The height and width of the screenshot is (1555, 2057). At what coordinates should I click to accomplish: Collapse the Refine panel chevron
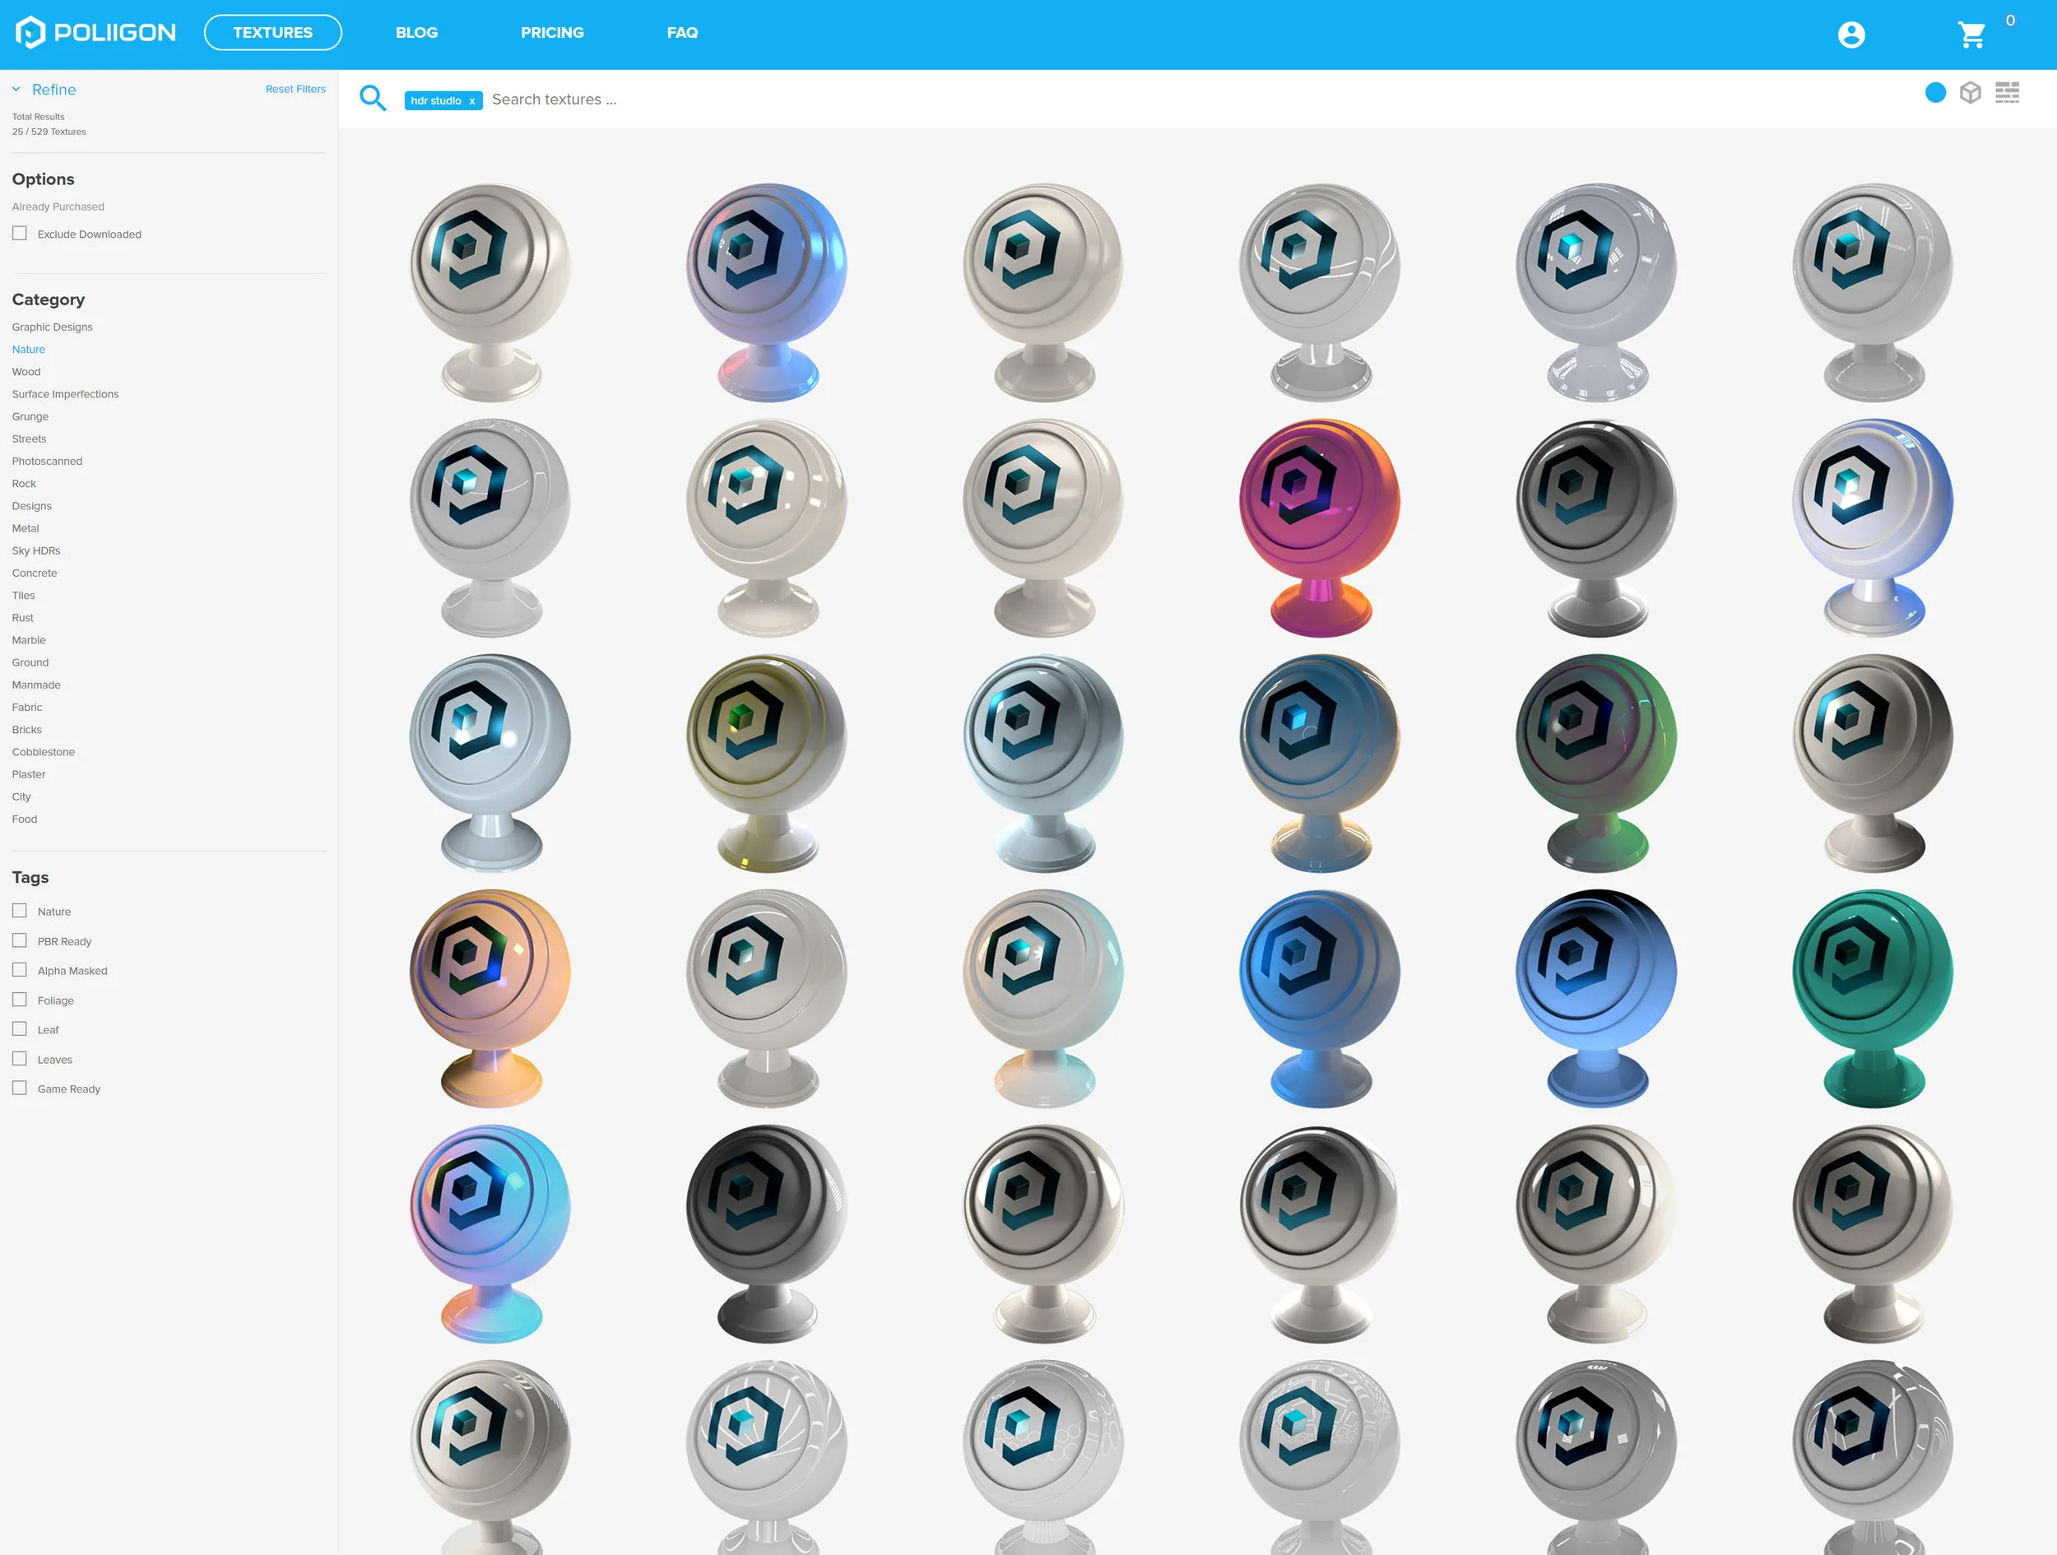point(16,90)
